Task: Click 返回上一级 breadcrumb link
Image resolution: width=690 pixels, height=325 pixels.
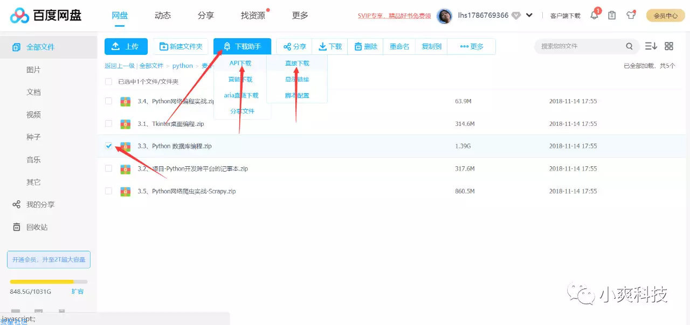Action: (x=119, y=66)
